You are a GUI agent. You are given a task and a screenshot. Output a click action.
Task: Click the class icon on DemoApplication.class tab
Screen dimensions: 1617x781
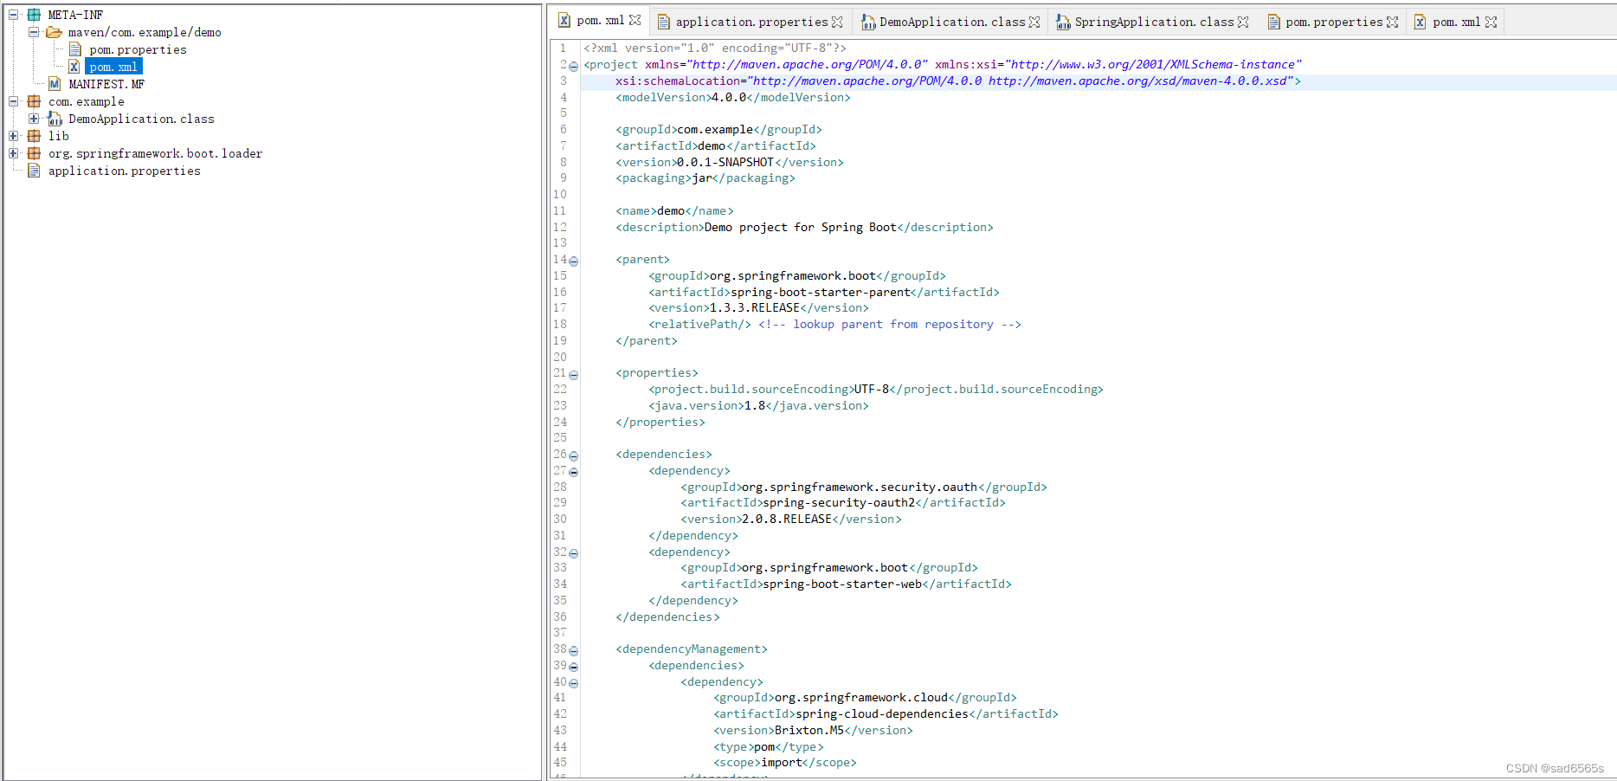(868, 22)
